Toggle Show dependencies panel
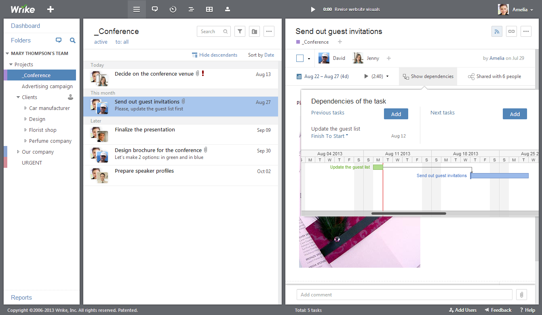This screenshot has width=542, height=315. tap(428, 76)
